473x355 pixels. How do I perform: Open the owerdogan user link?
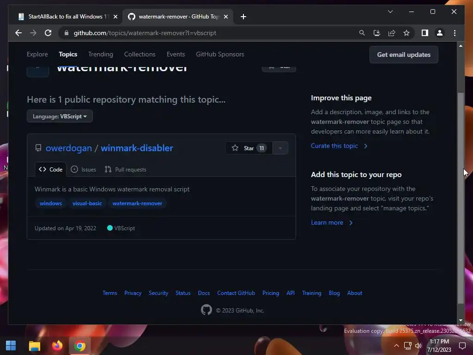point(69,148)
